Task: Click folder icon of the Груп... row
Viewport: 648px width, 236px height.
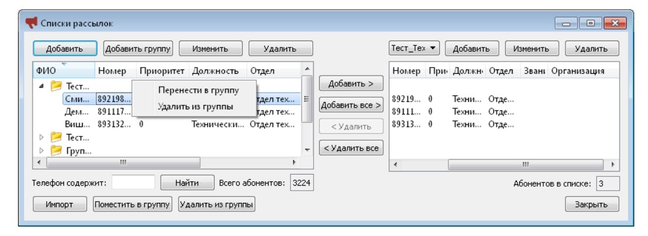Action: coord(56,151)
